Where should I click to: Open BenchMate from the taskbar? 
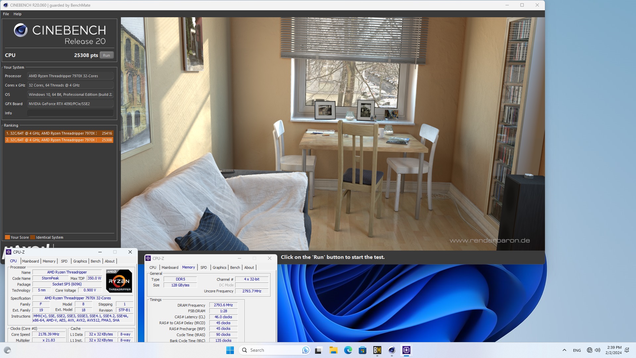point(377,350)
